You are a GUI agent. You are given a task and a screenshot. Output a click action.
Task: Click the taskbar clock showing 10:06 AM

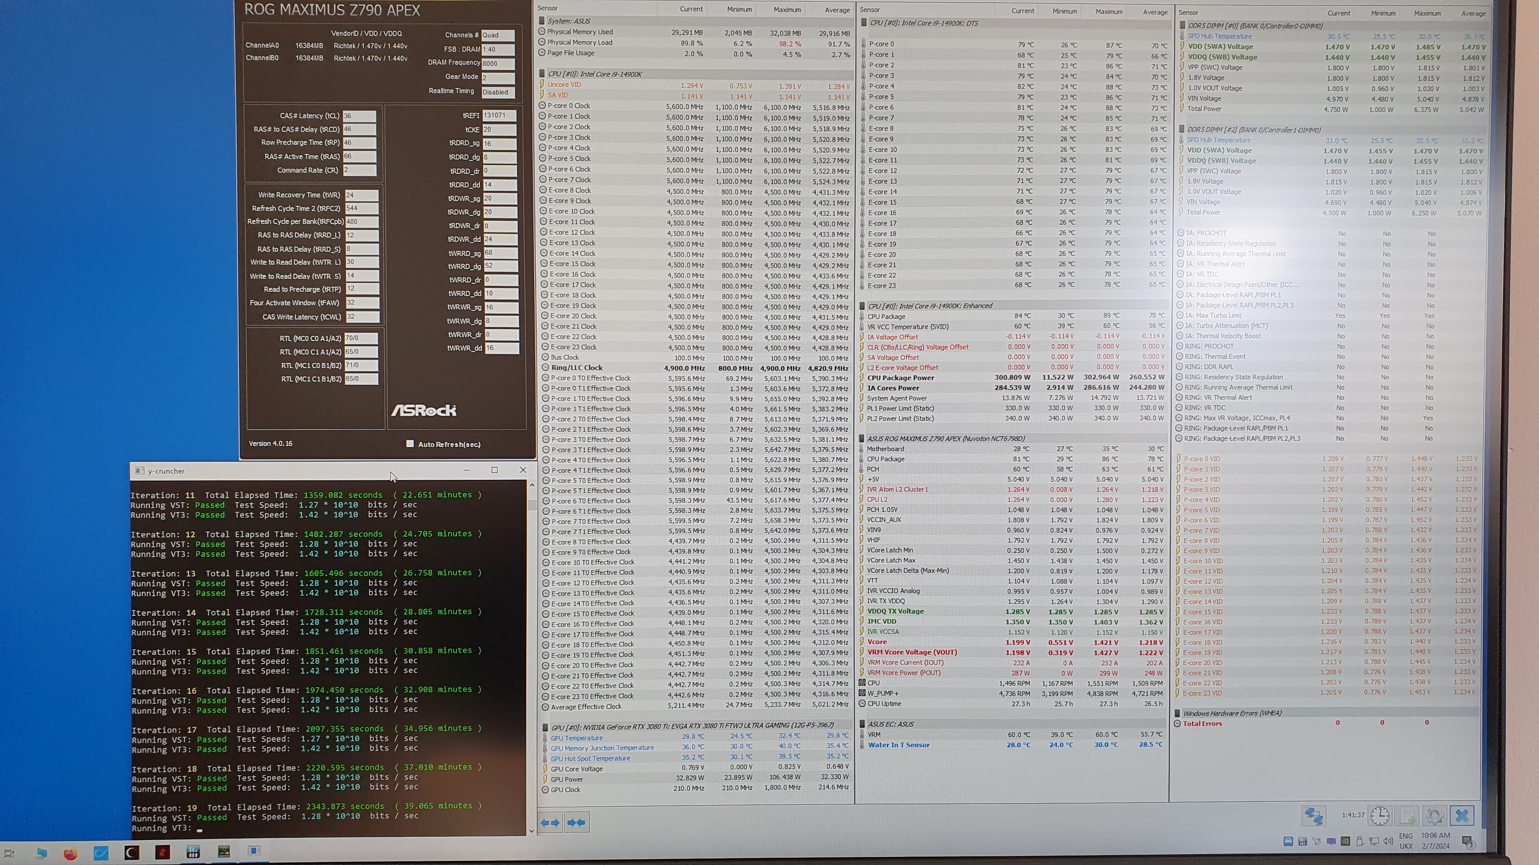[1435, 841]
